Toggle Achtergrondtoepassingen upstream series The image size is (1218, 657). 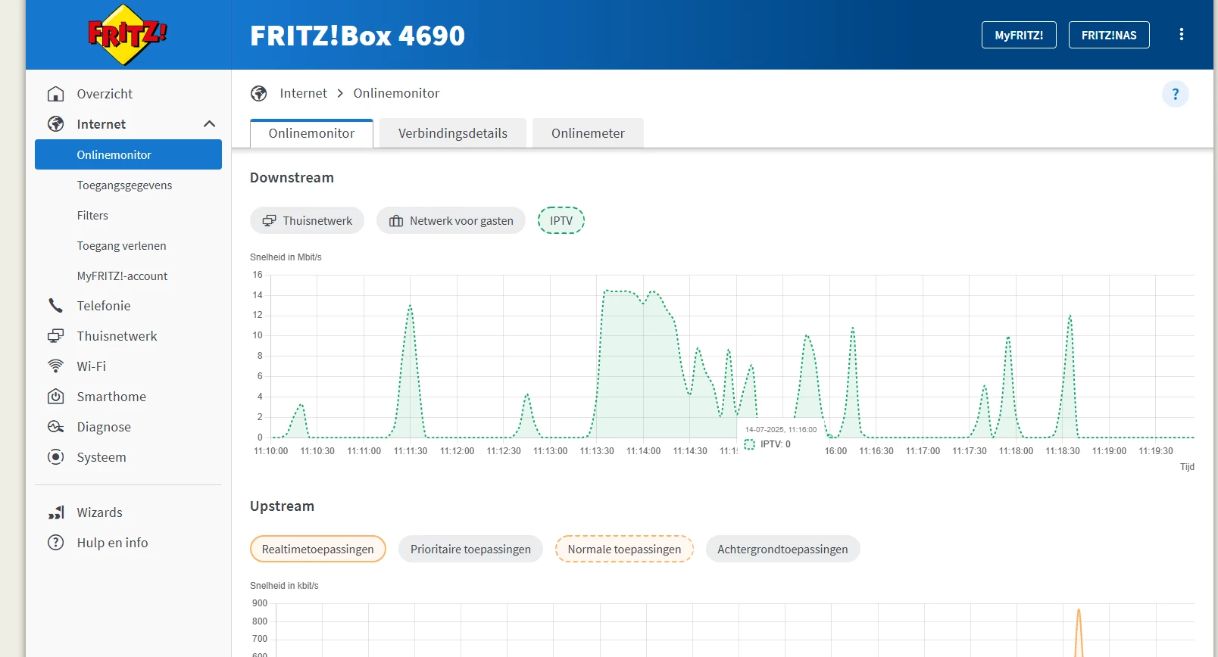click(x=782, y=549)
